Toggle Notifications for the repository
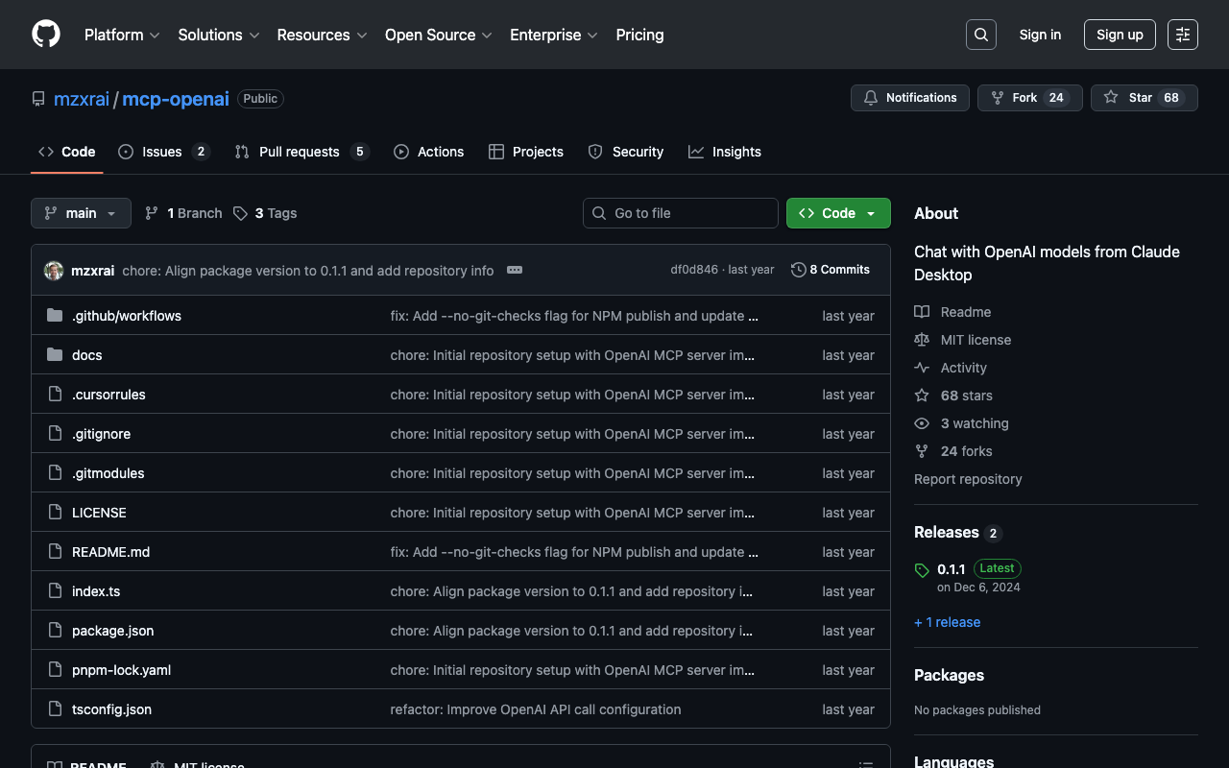 tap(909, 98)
